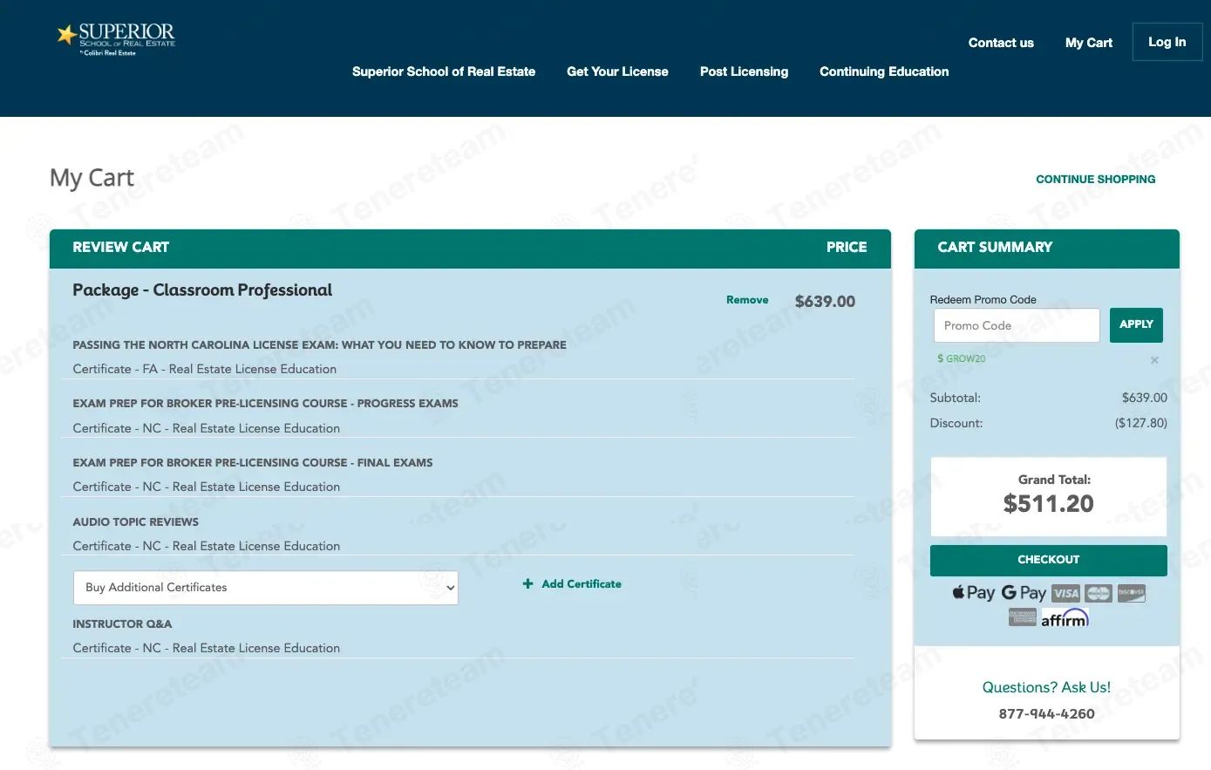Open the Get Your License menu
The width and height of the screenshot is (1211, 770).
(617, 72)
